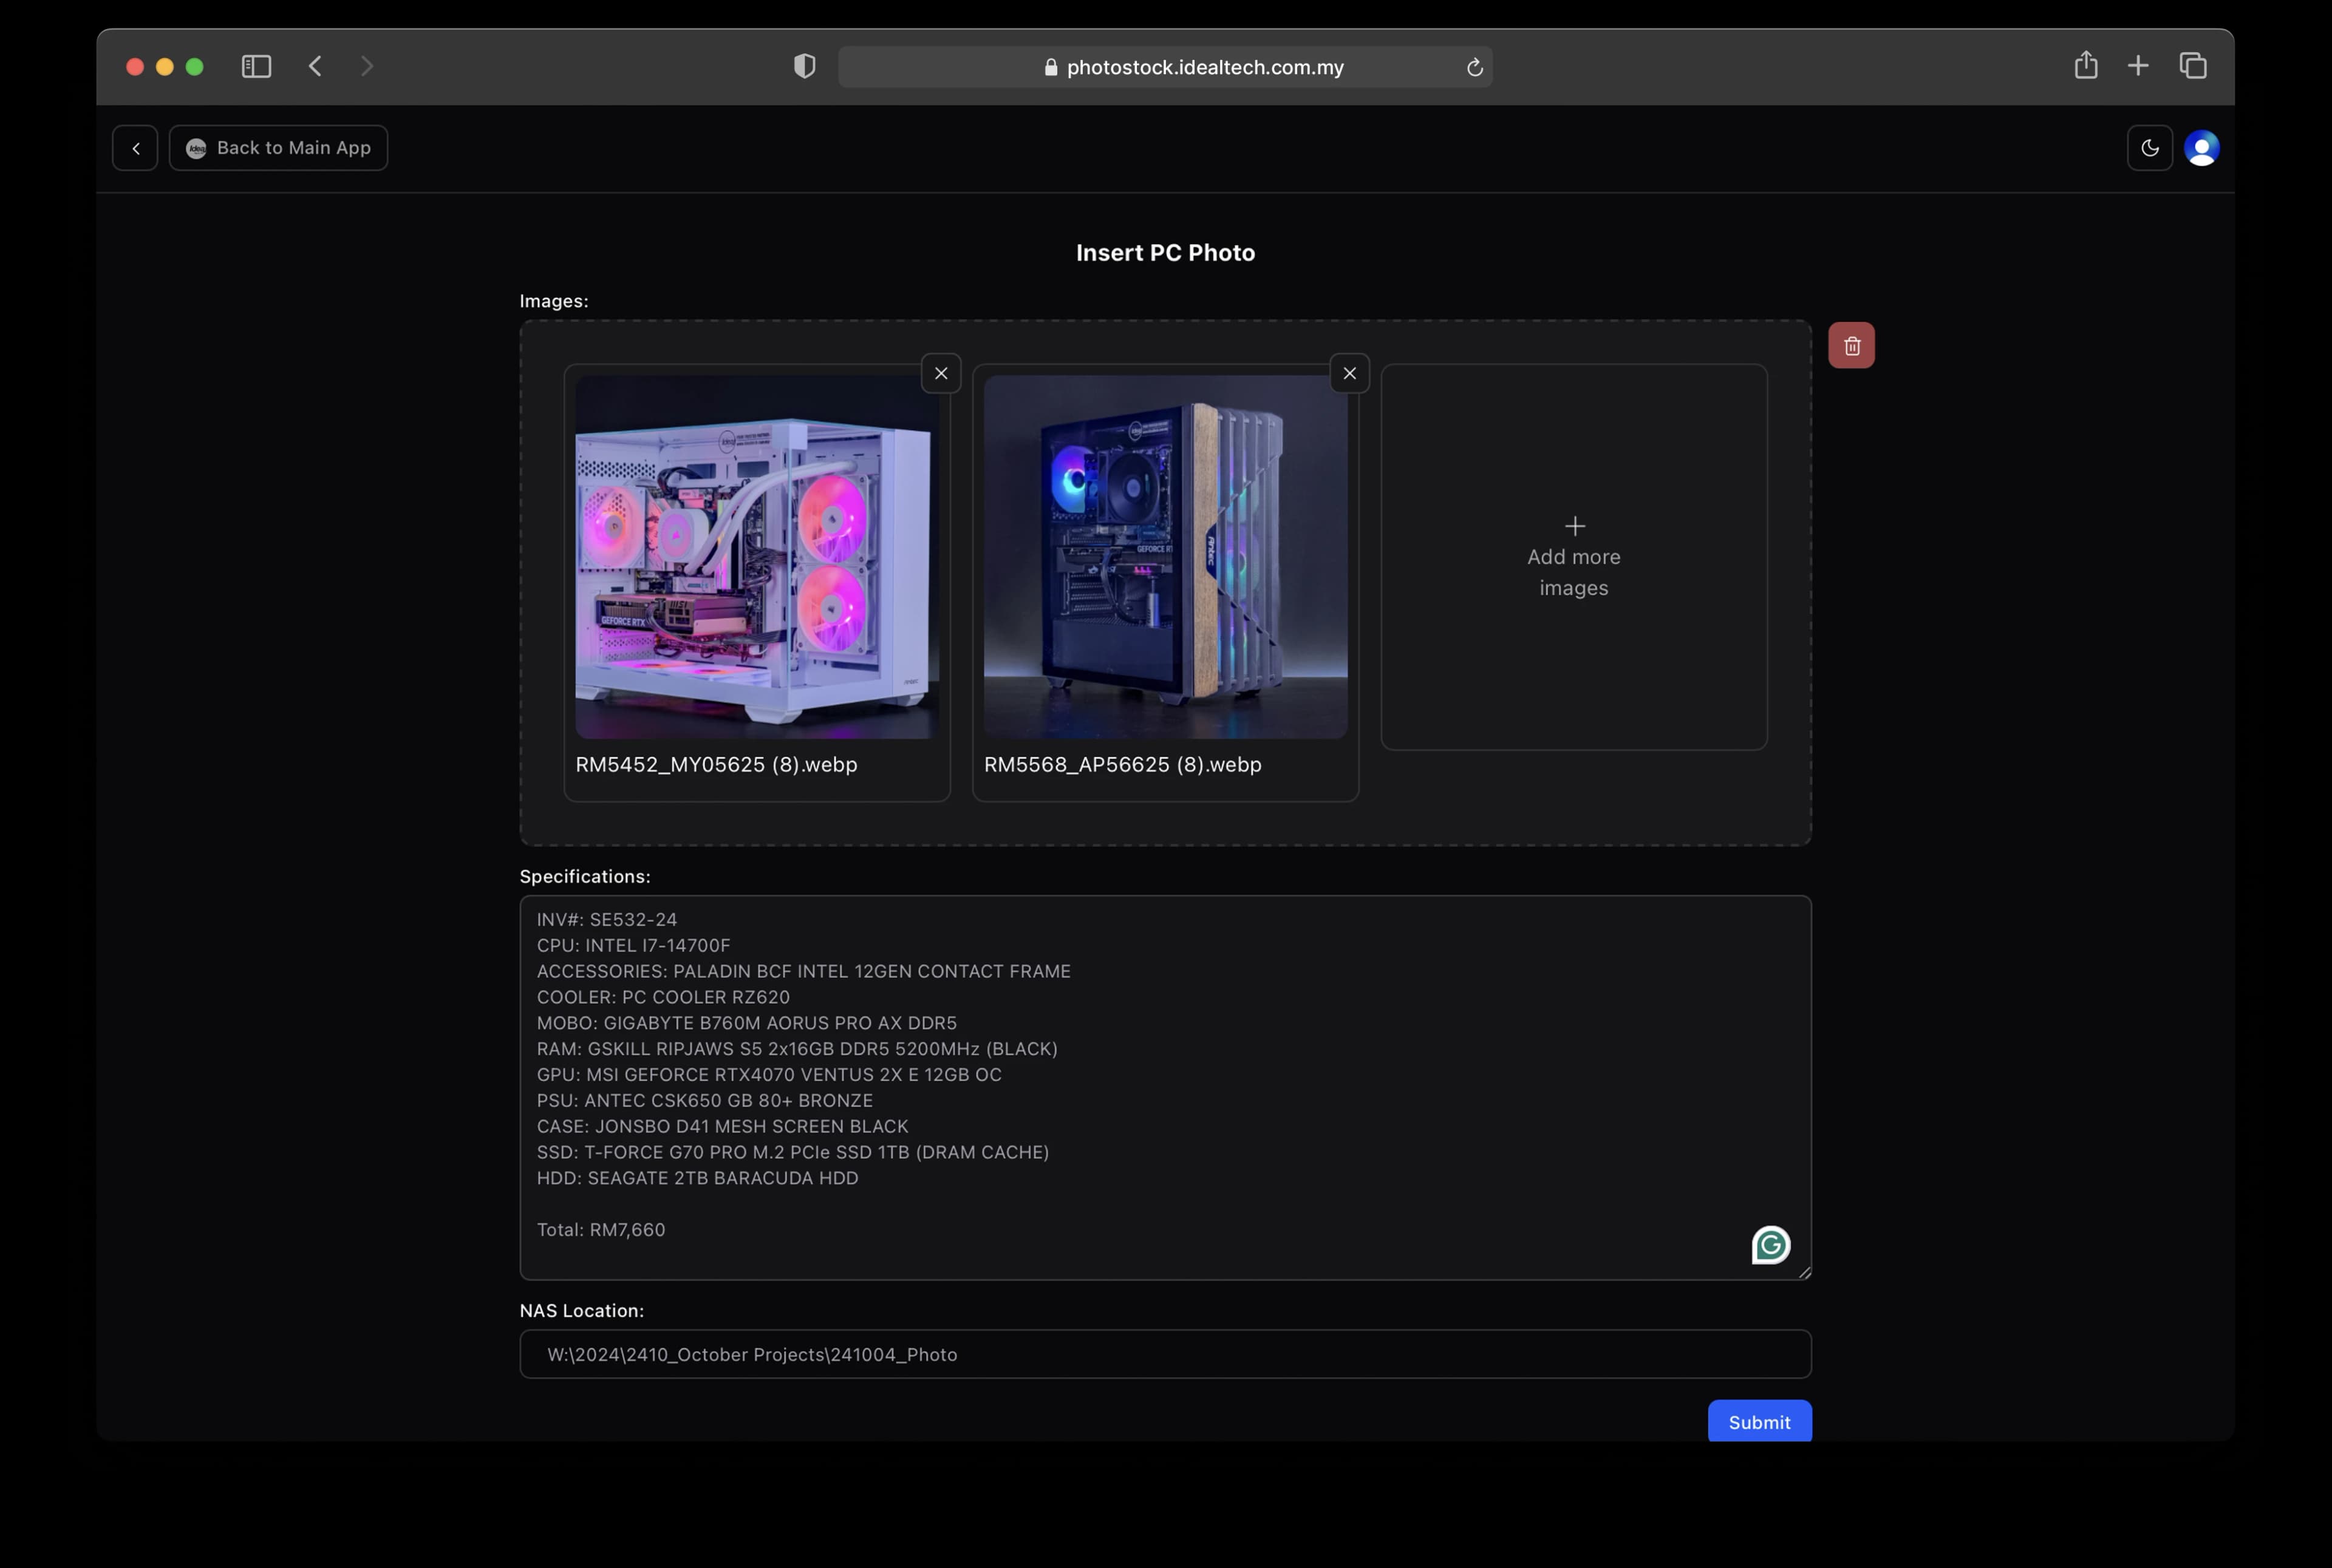Go Back to Main App

coord(278,148)
